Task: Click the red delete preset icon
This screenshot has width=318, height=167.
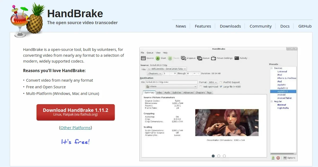Action: point(278,158)
